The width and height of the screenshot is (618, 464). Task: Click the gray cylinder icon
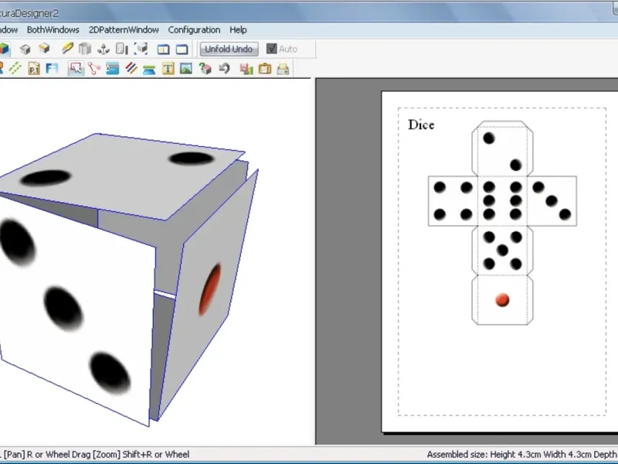pyautogui.click(x=85, y=49)
